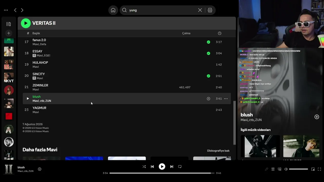
Task: Open the hooded figure music video thumbnail
Action: point(260,146)
